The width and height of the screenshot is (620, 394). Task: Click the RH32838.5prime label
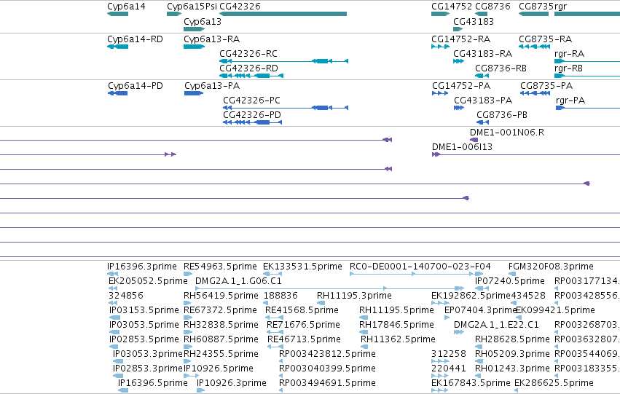[x=221, y=325]
